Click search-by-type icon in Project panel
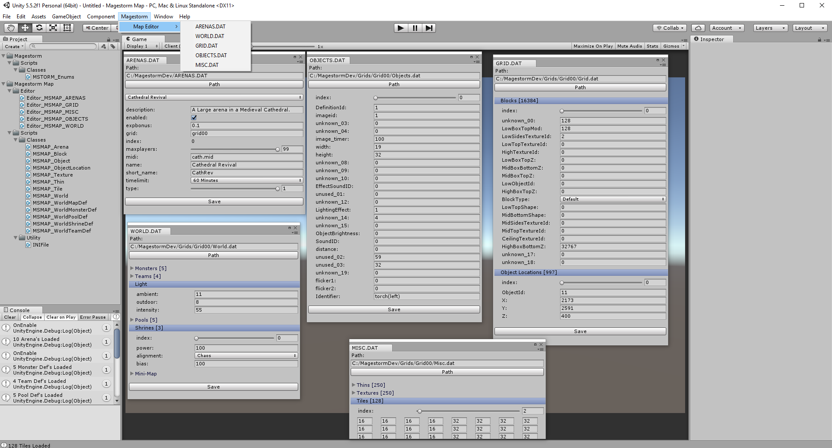The width and height of the screenshot is (832, 448). 104,46
